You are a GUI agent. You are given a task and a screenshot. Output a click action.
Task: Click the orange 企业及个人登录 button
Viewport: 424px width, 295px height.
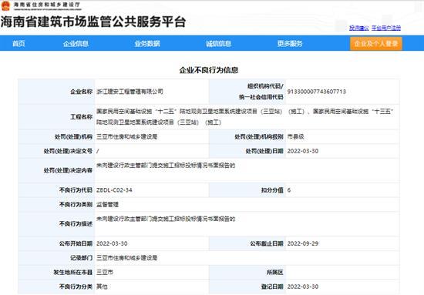(x=376, y=43)
